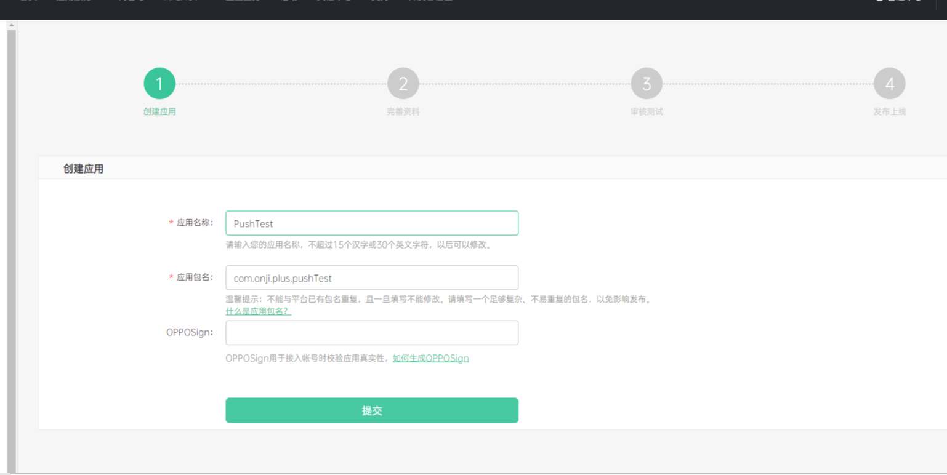This screenshot has height=475, width=947.
Task: Click the 创建应用 panel heading
Action: pyautogui.click(x=83, y=169)
